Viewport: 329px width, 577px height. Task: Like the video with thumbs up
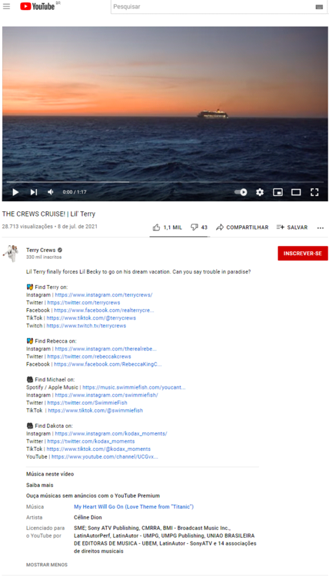tap(168, 228)
